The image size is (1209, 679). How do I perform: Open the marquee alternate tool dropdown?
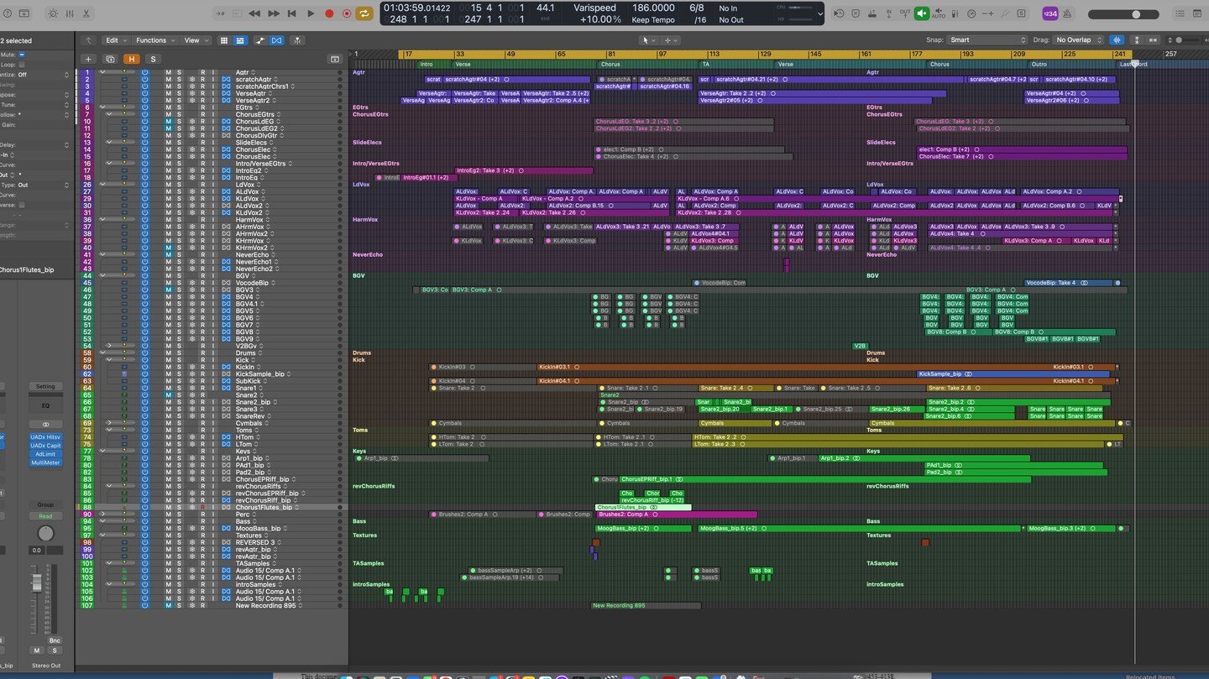671,40
